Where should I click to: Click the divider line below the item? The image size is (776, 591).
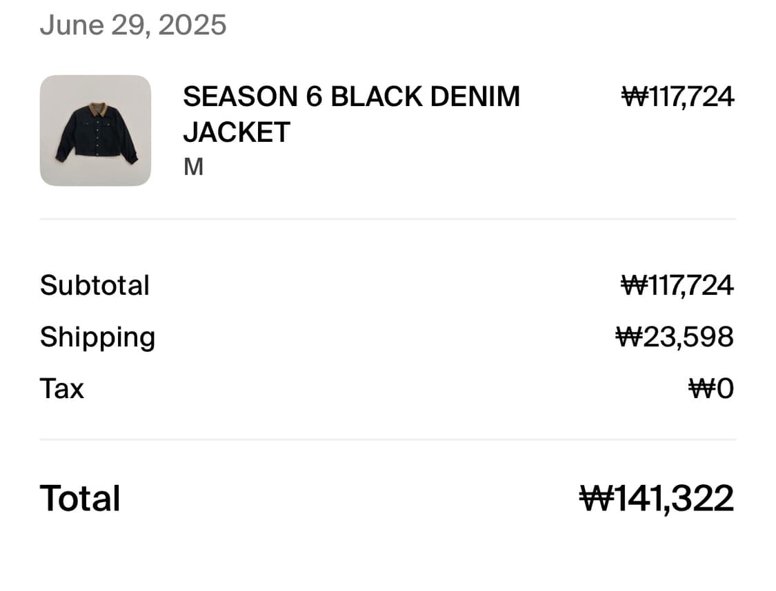click(x=388, y=218)
